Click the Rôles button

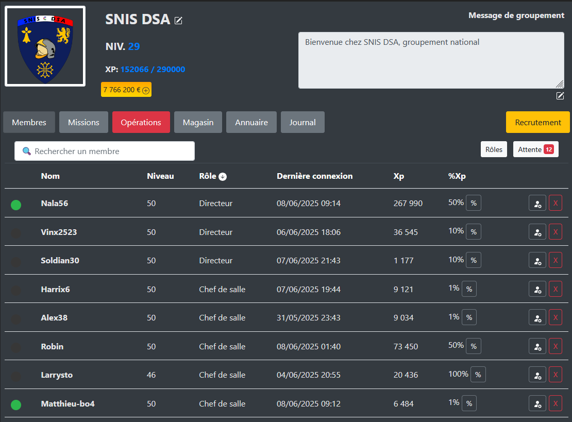pyautogui.click(x=493, y=149)
